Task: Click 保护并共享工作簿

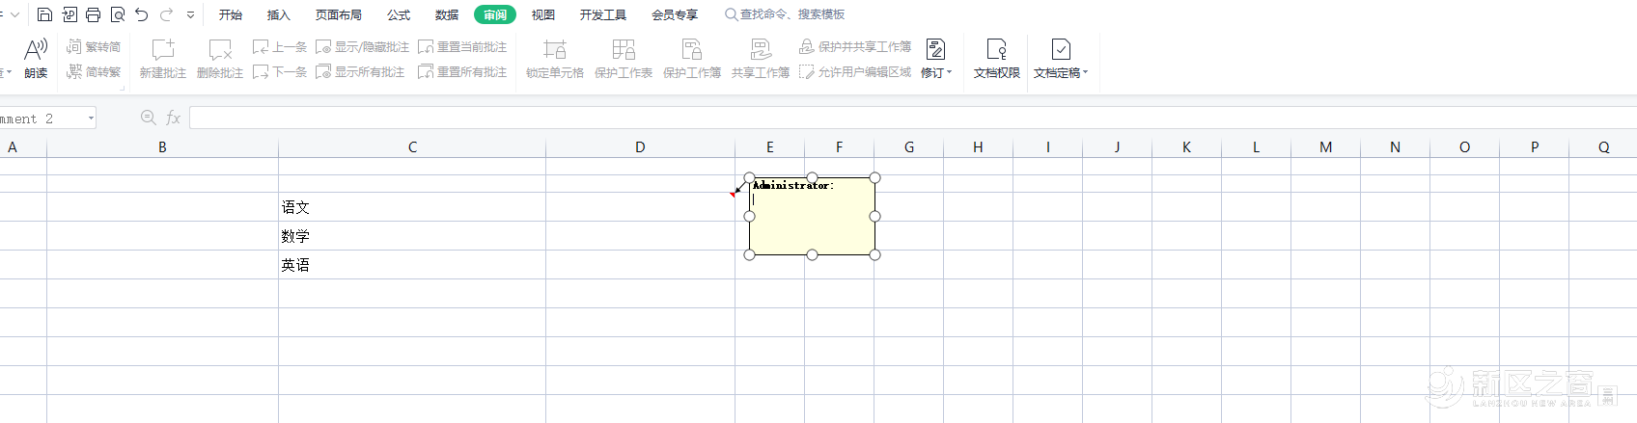Action: (855, 46)
